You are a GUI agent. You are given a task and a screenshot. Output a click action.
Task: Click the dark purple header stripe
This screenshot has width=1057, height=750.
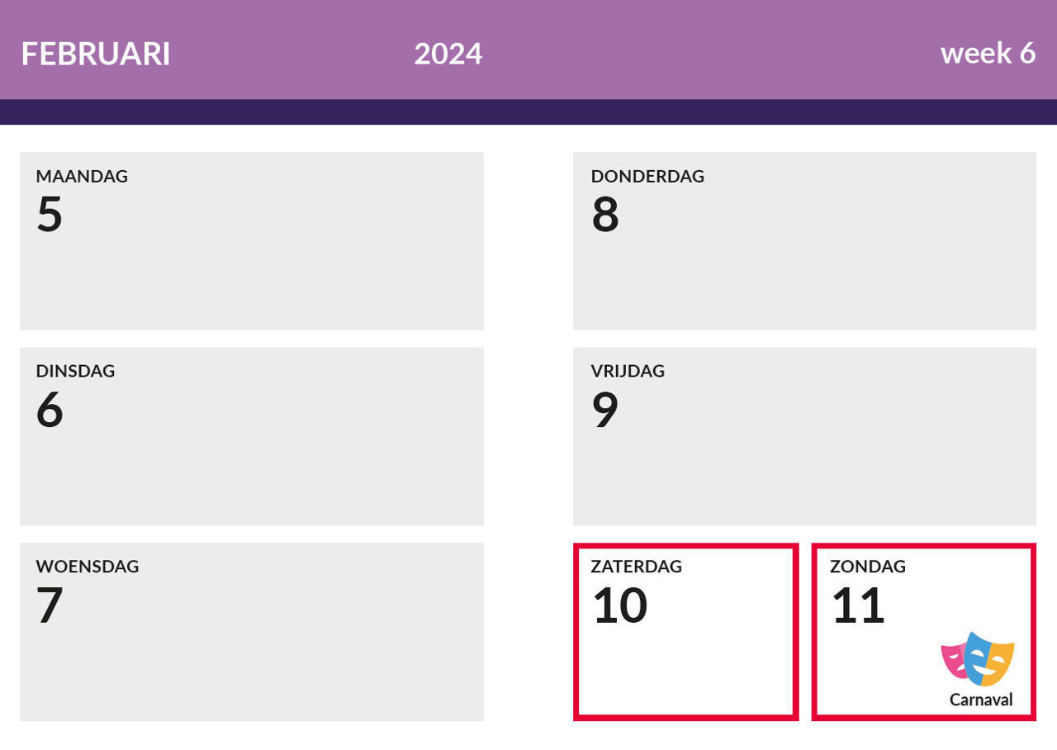pos(528,112)
